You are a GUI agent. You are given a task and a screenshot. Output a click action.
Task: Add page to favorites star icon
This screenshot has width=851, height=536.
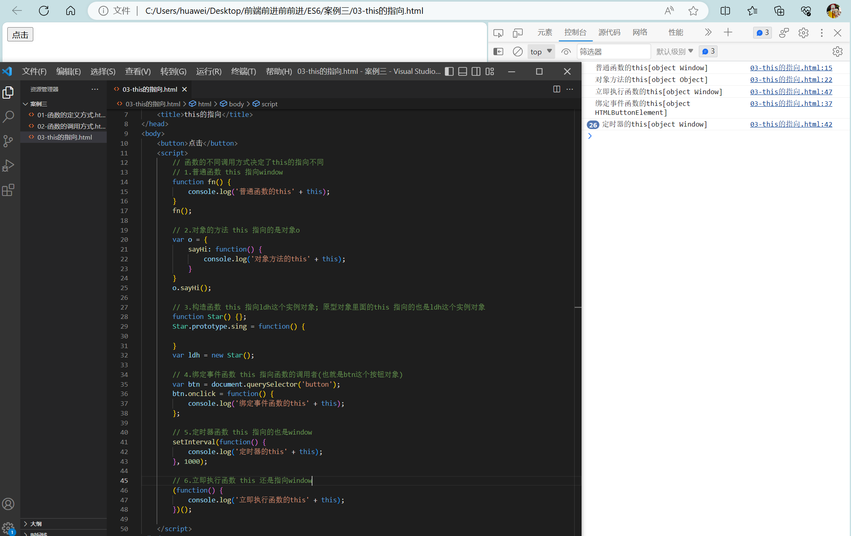click(693, 11)
